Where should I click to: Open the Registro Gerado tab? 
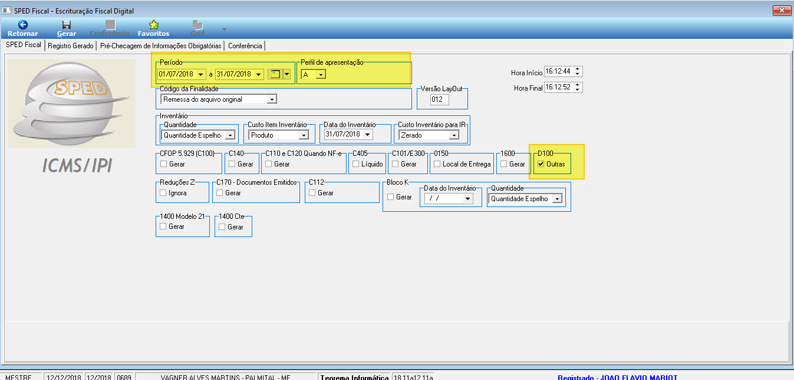(71, 46)
